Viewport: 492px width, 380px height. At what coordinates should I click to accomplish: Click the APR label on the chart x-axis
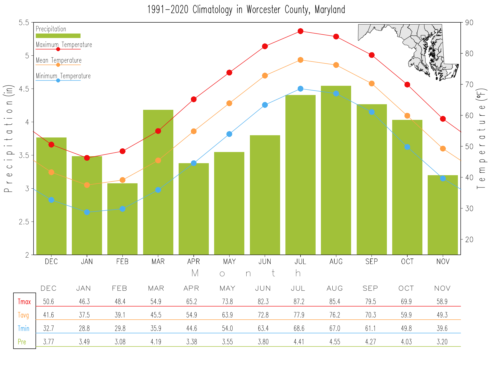click(194, 262)
